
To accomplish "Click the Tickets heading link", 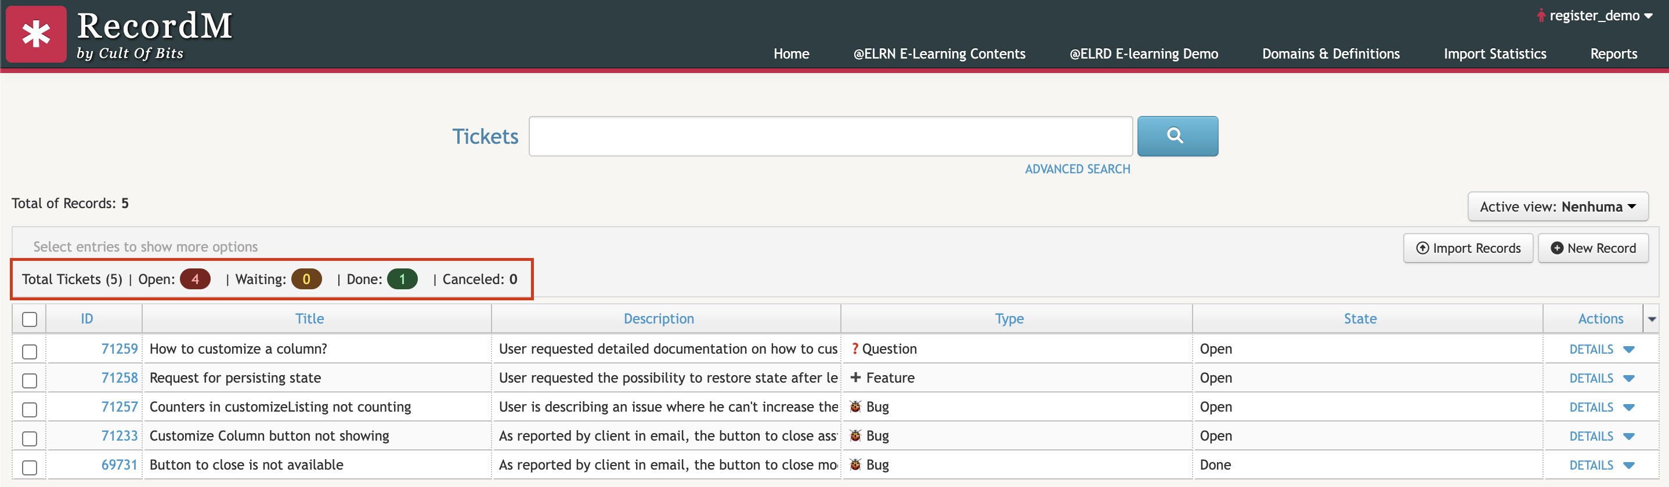I will (x=485, y=137).
